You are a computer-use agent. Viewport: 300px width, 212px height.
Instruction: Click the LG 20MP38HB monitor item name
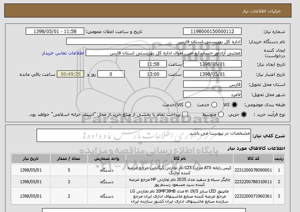click(180, 196)
